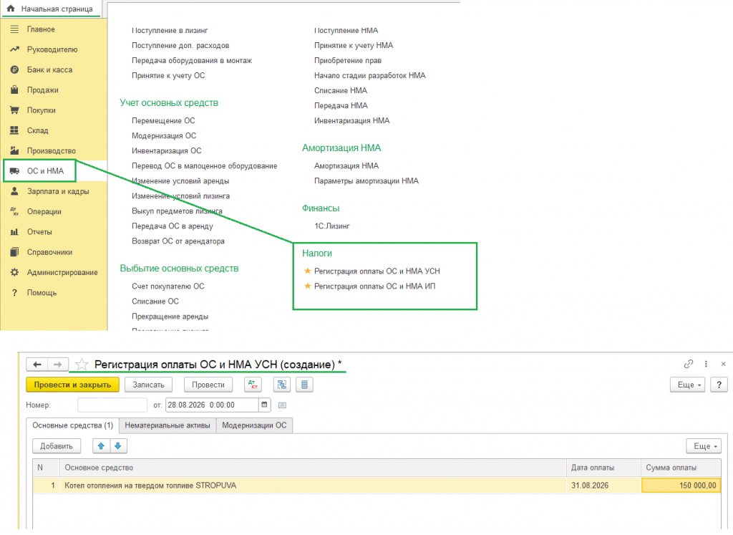Click the Покупки cart icon
The width and height of the screenshot is (733, 535).
point(14,110)
